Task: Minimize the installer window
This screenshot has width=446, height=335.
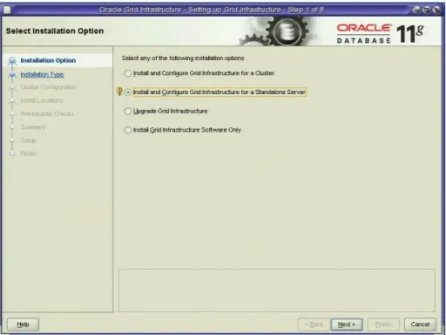Action: (416, 10)
